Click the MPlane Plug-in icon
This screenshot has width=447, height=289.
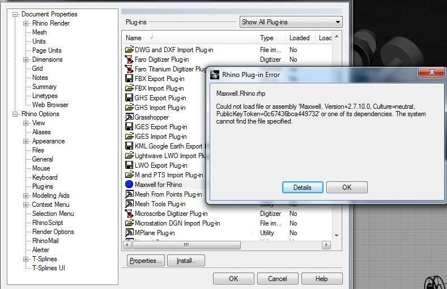[129, 232]
